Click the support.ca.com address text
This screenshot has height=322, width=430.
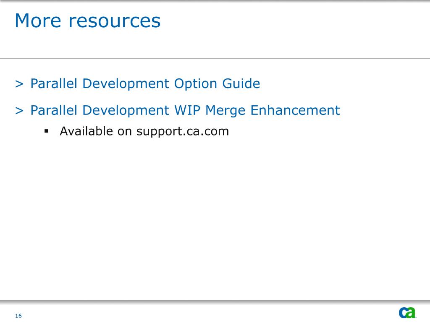(x=183, y=131)
